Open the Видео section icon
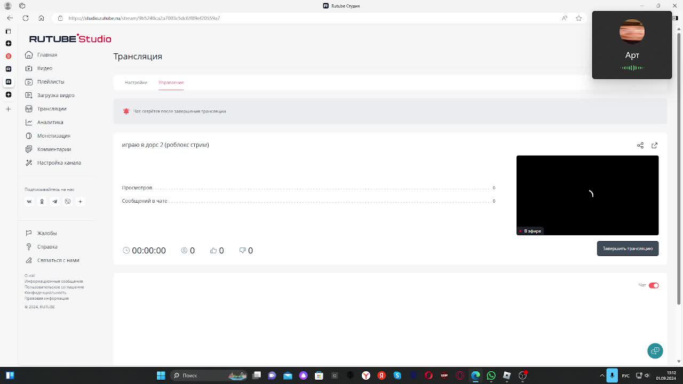The image size is (683, 384). pyautogui.click(x=29, y=68)
